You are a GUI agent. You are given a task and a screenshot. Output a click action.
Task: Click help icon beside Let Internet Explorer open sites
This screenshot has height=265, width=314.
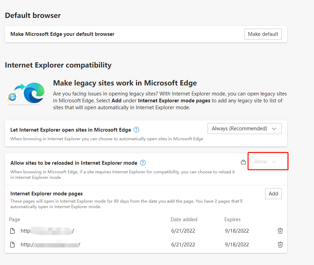point(136,130)
